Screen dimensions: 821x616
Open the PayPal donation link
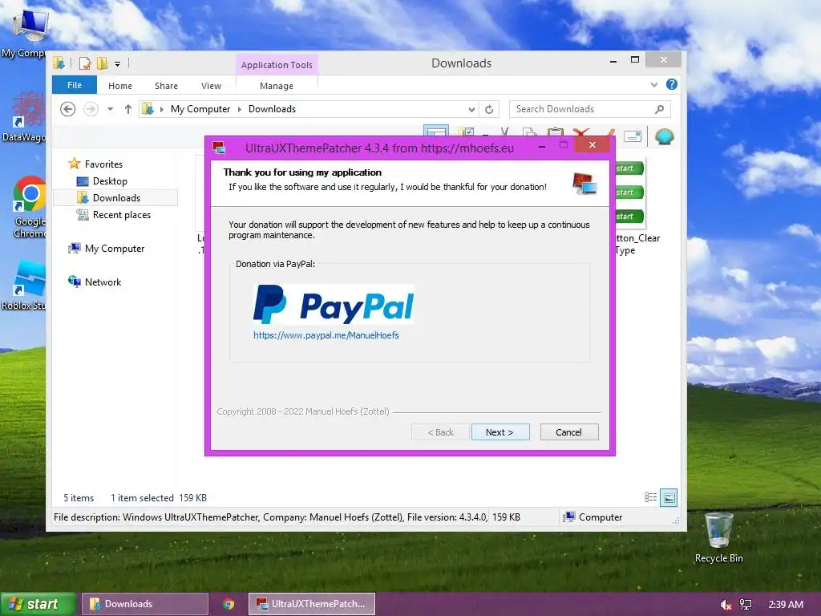click(x=326, y=335)
